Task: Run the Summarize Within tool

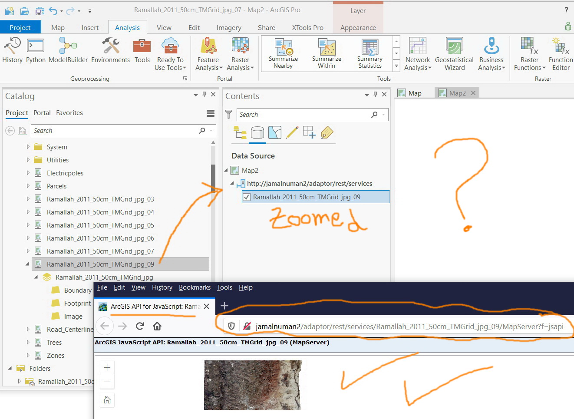Action: click(327, 54)
